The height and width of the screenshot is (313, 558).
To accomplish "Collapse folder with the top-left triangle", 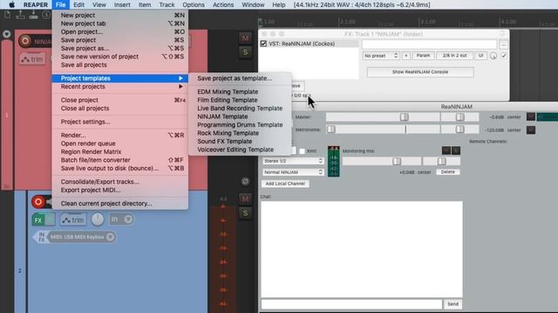I will pos(7,35).
